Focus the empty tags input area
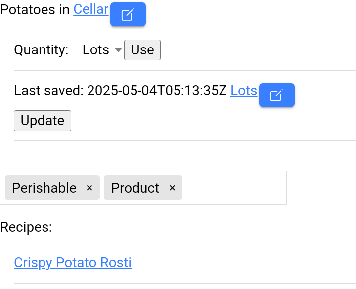The height and width of the screenshot is (289, 356). point(234,188)
